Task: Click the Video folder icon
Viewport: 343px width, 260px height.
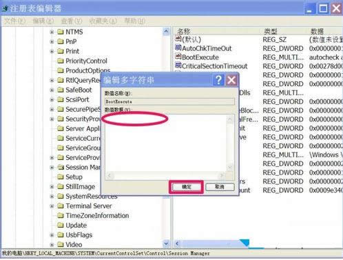Action: [61, 244]
